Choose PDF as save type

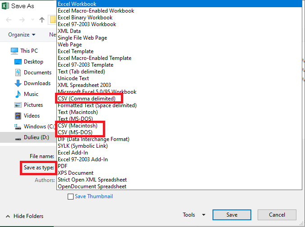179,166
